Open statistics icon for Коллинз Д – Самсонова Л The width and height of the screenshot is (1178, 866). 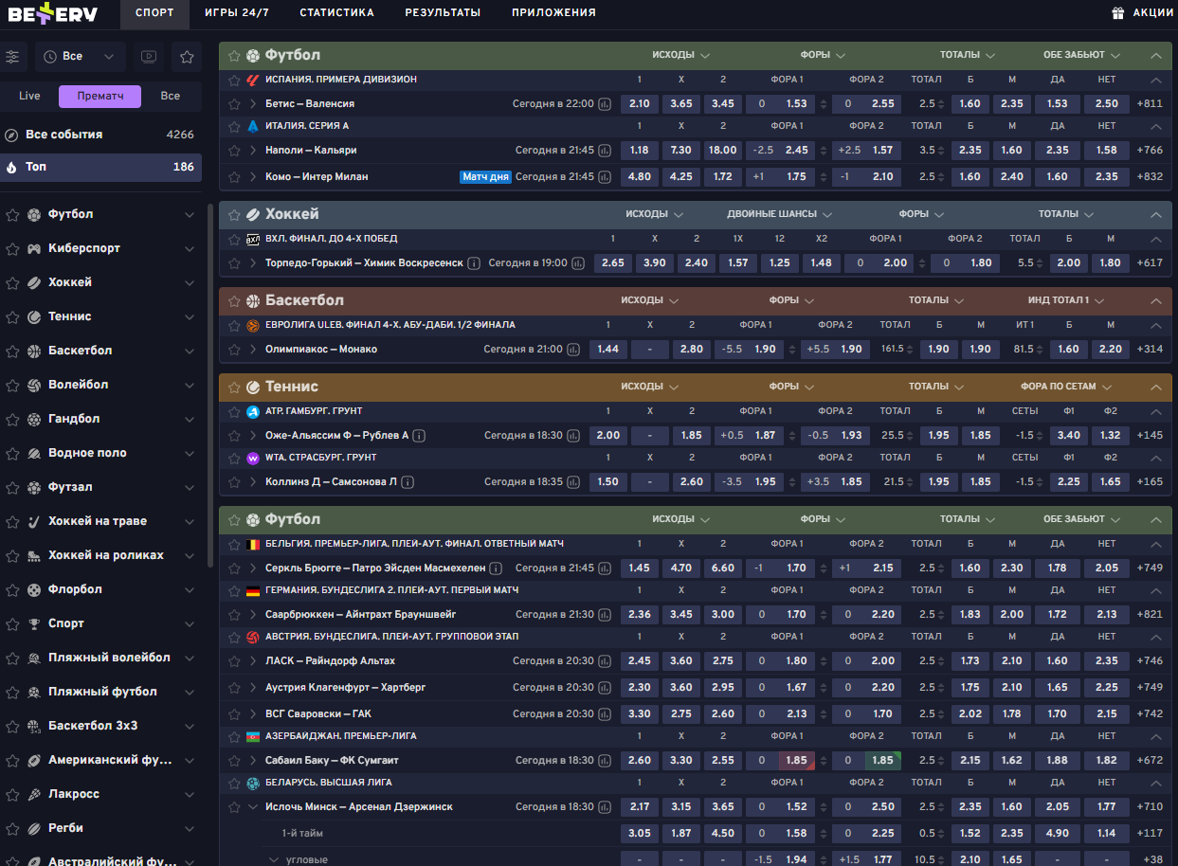[573, 482]
